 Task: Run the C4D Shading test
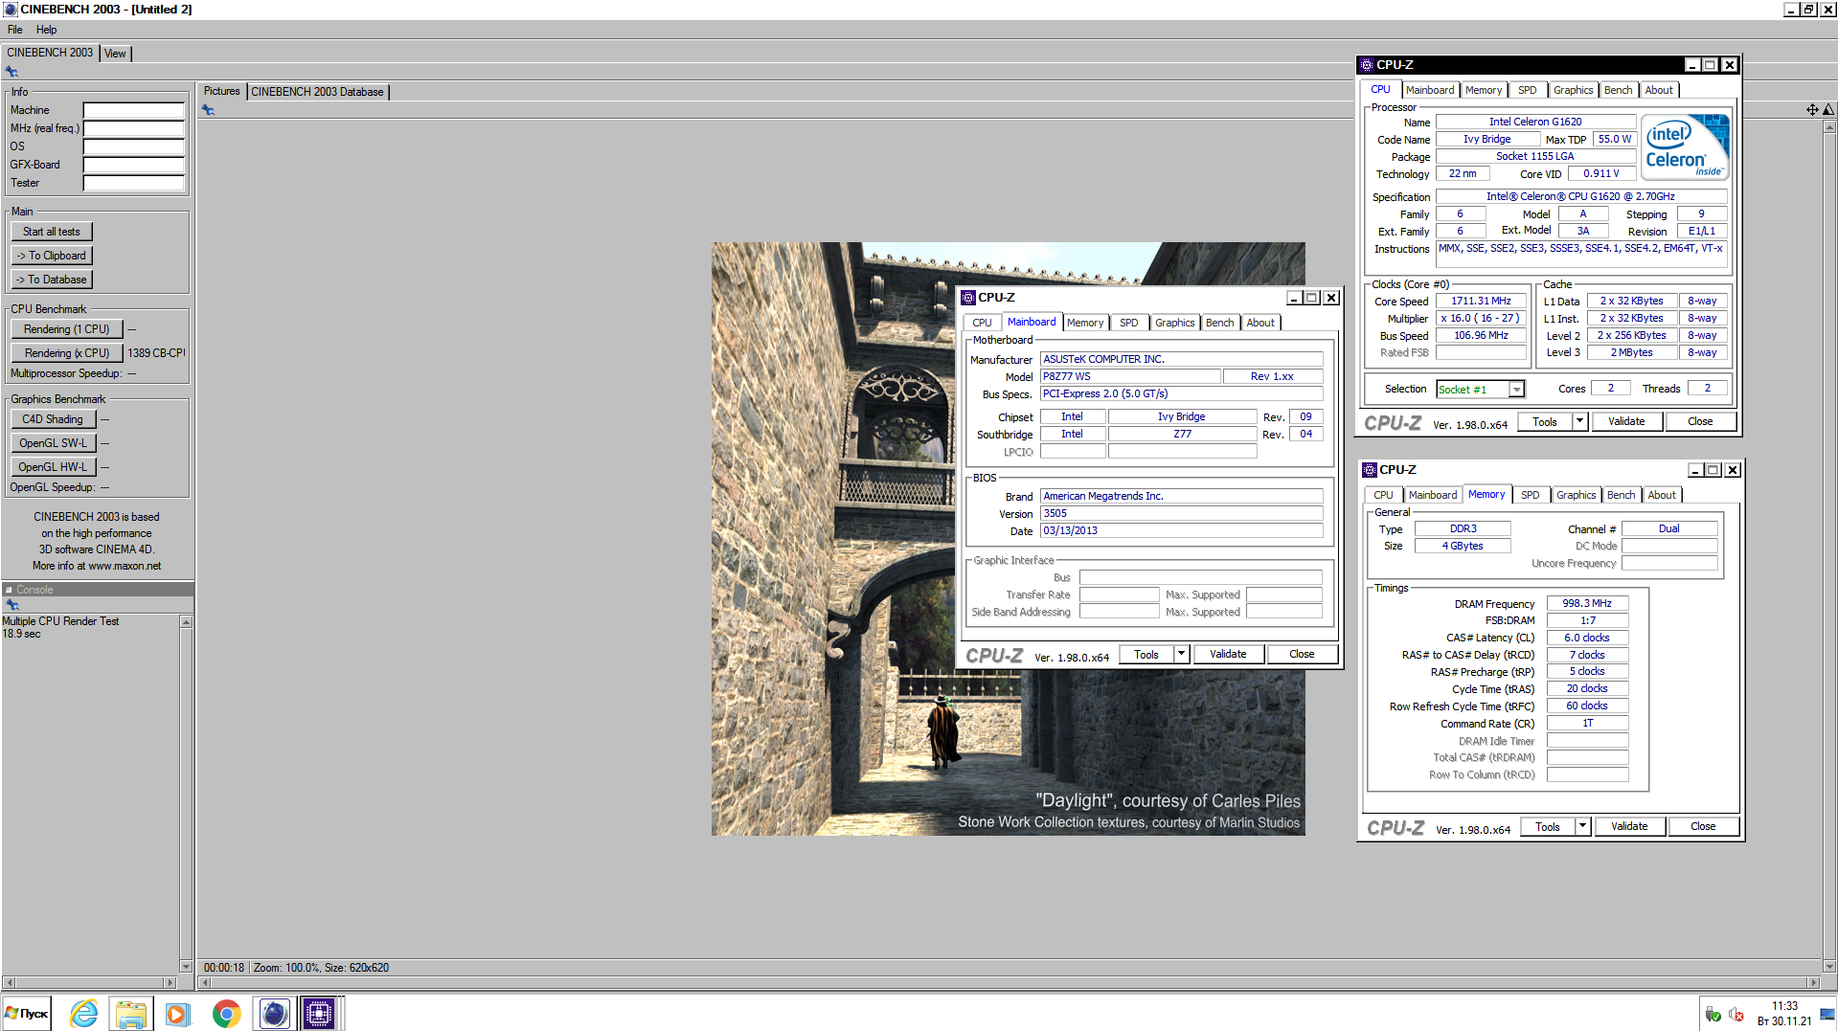click(54, 419)
